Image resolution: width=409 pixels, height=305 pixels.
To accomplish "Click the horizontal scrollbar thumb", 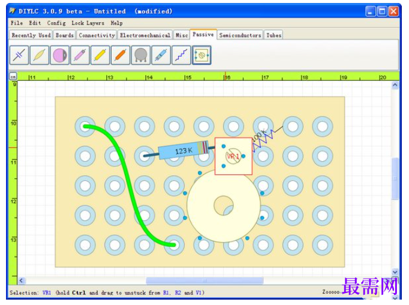I will point(204,281).
